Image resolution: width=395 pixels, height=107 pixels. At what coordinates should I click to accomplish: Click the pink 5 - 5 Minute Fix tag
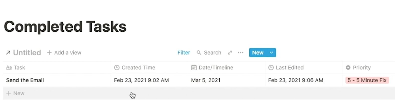[x=367, y=80]
